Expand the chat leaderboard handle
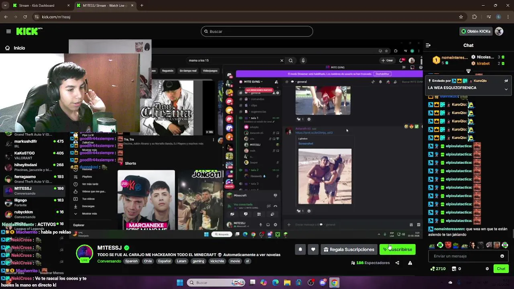 [468, 71]
